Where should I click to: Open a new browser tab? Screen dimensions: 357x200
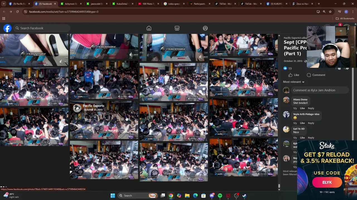pyautogui.click(x=319, y=4)
